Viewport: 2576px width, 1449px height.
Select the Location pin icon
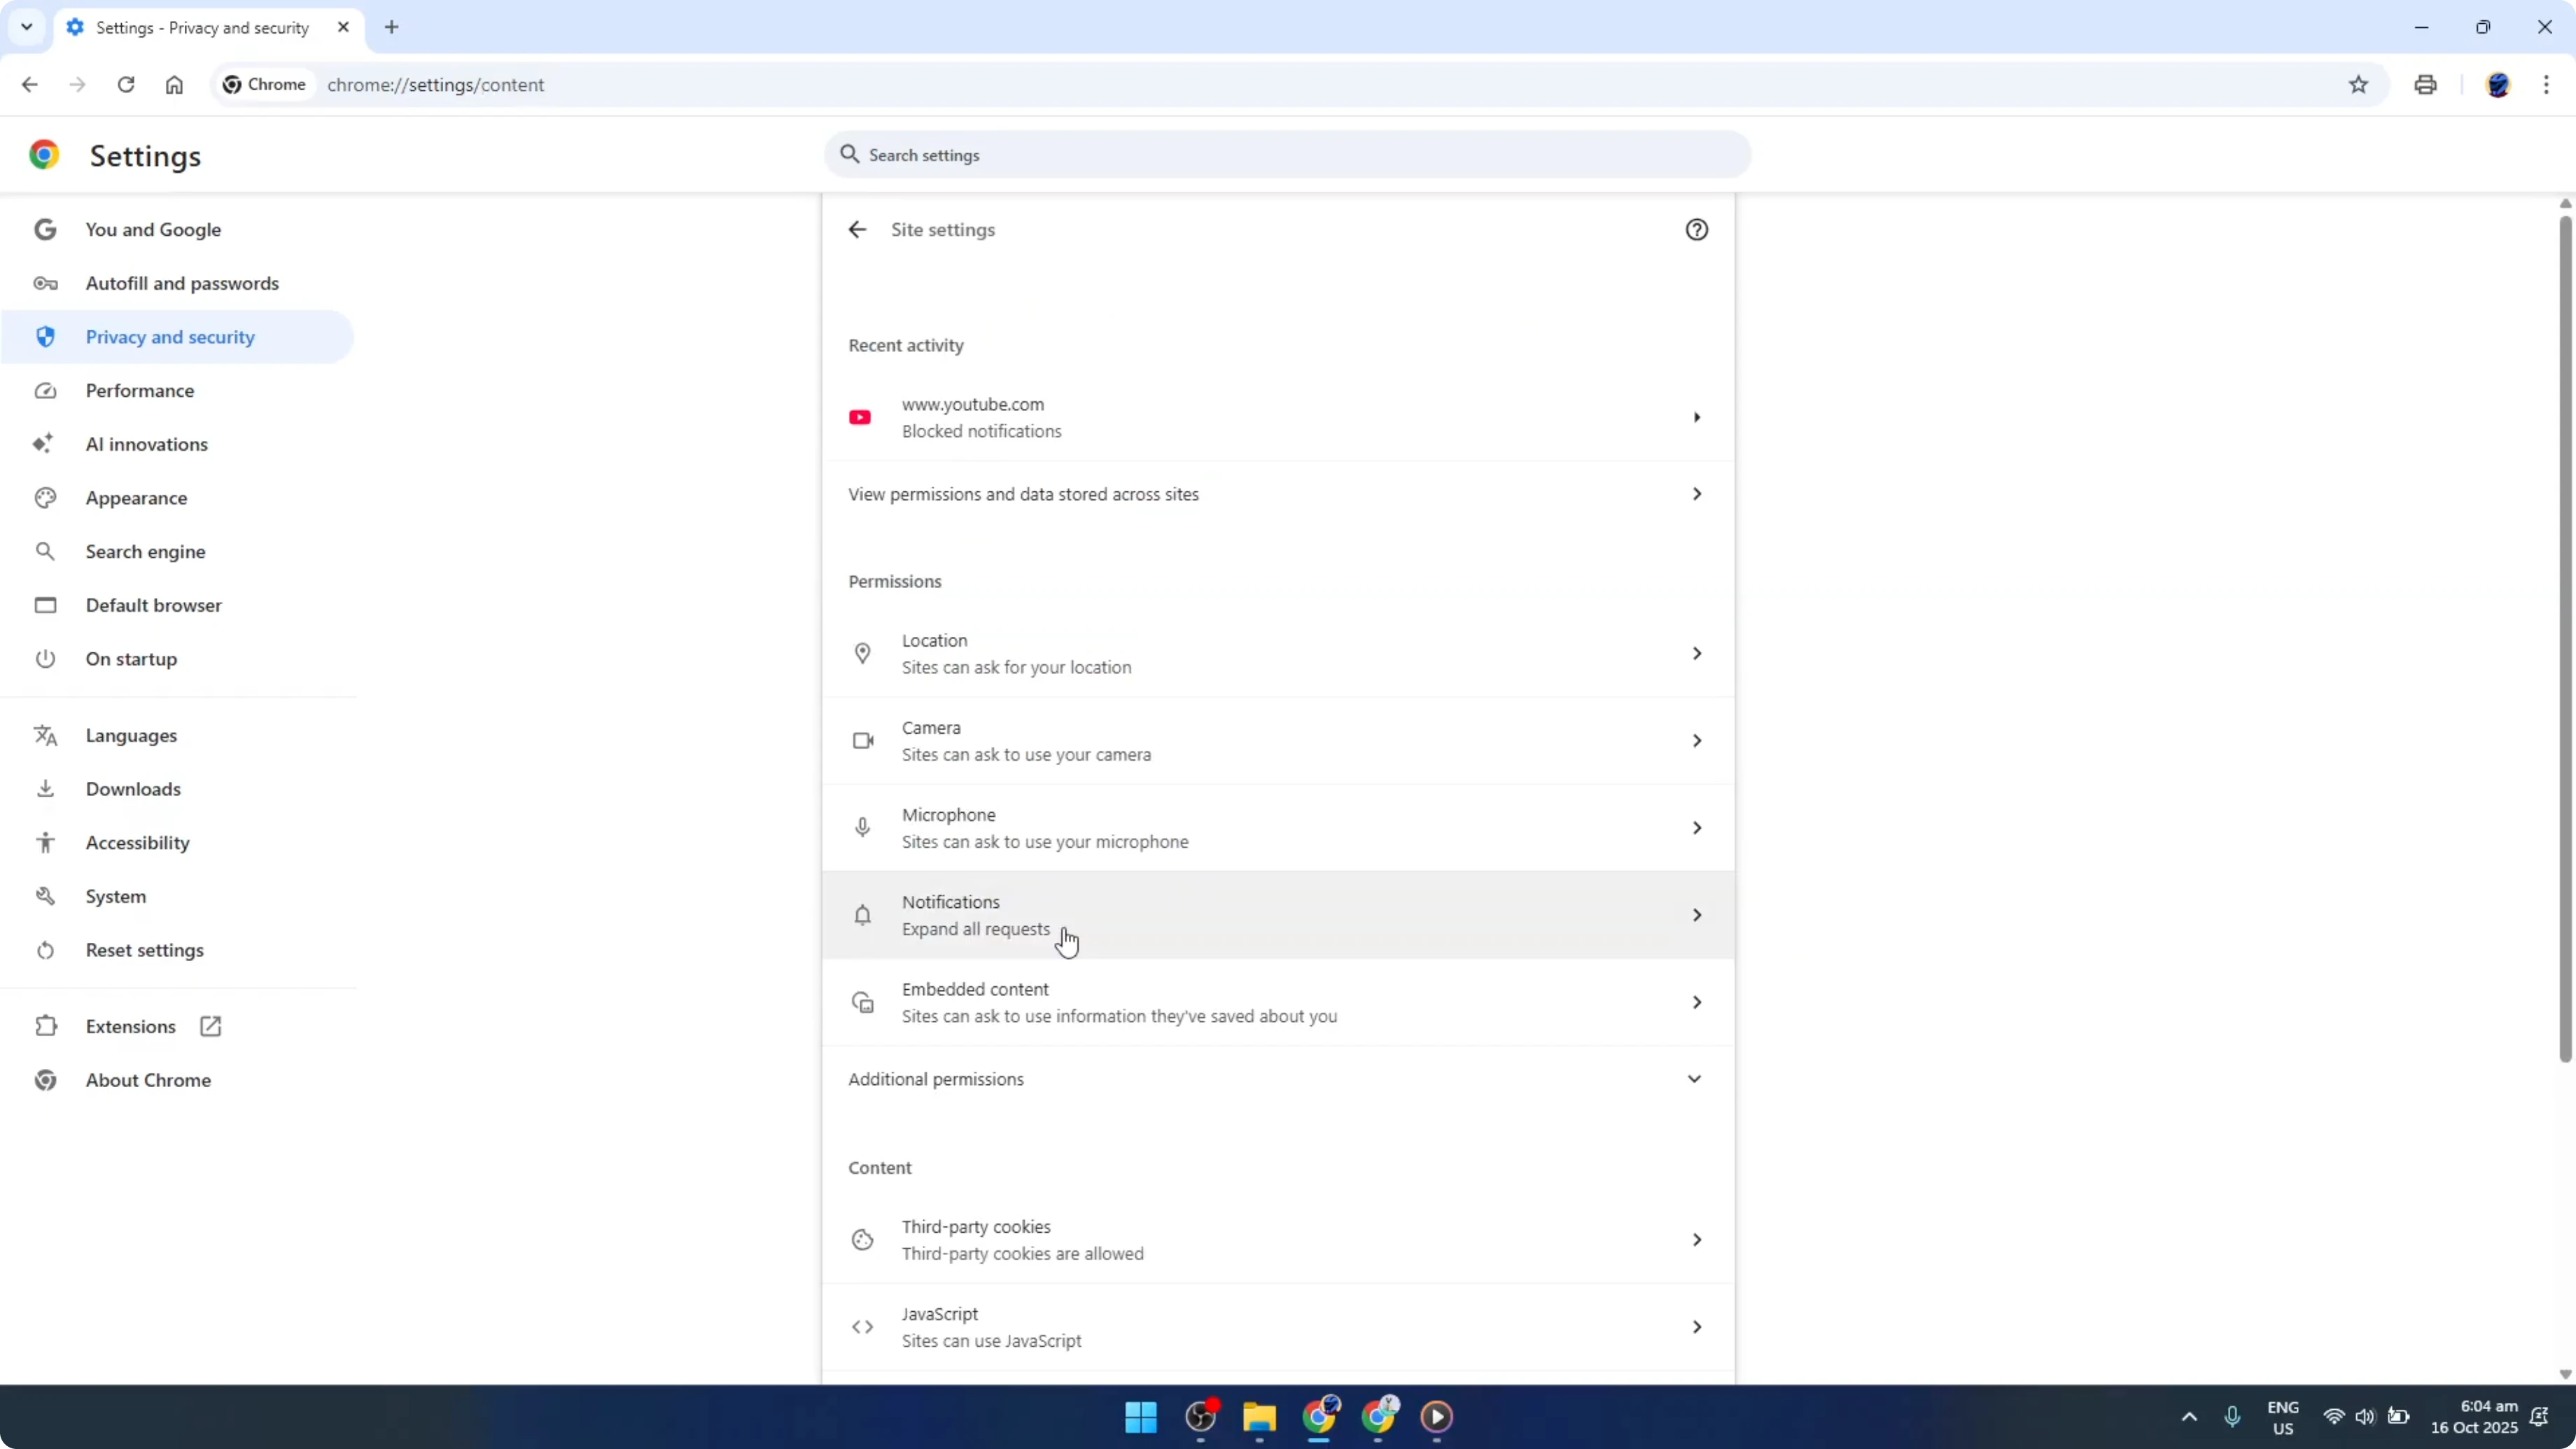point(861,653)
